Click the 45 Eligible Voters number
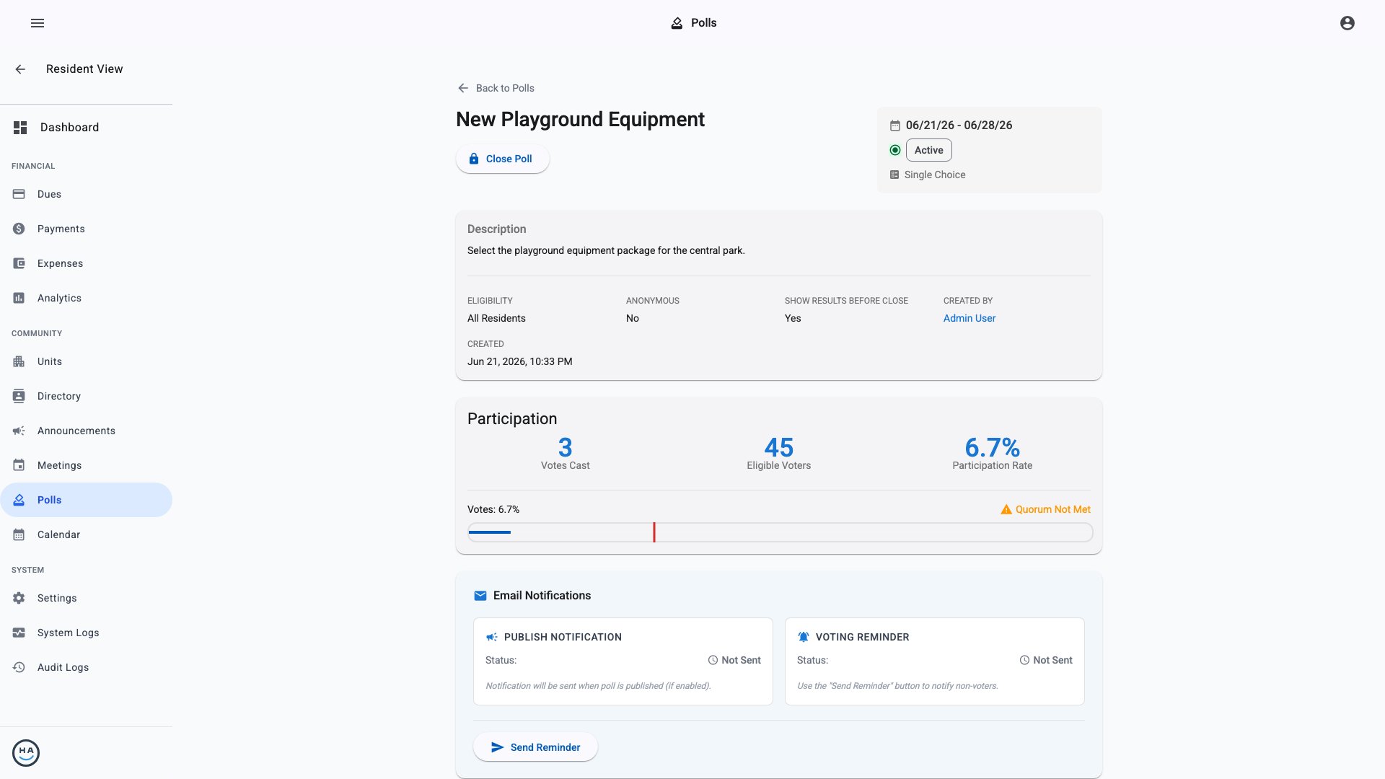 point(778,448)
